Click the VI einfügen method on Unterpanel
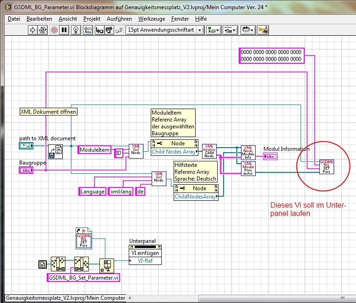 (145, 253)
